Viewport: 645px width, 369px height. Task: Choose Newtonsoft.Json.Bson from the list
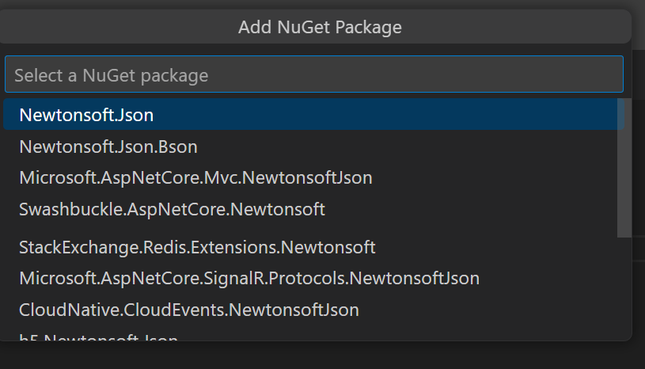point(108,146)
